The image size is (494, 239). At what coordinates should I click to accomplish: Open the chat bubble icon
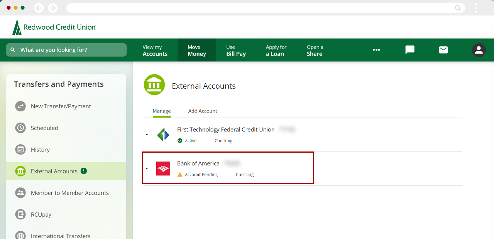click(x=410, y=50)
